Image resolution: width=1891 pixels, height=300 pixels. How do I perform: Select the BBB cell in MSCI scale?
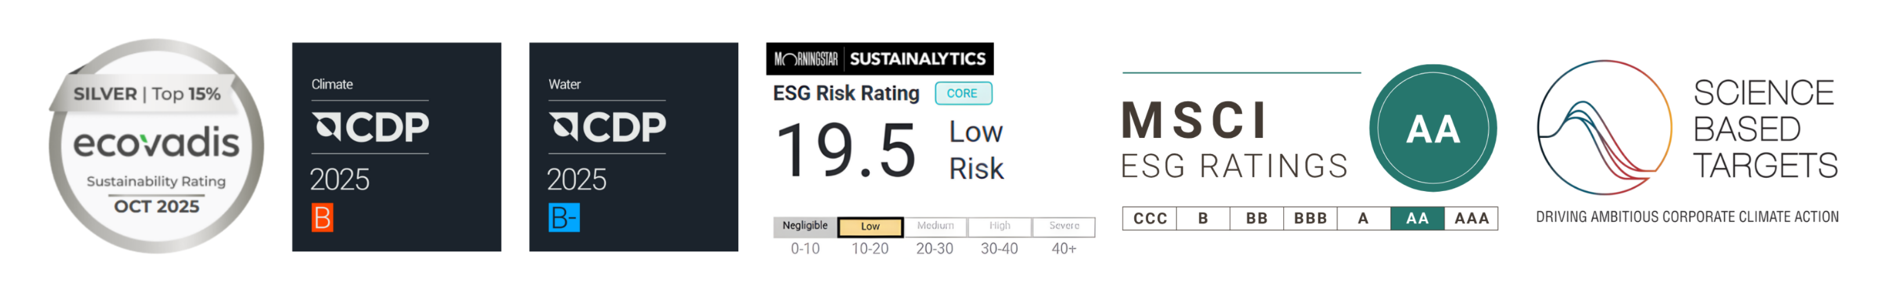coord(1311,218)
